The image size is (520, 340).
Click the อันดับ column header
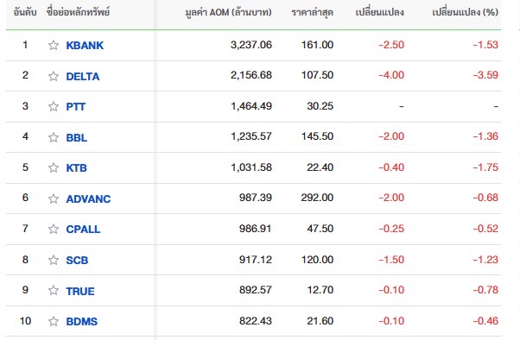(x=25, y=12)
